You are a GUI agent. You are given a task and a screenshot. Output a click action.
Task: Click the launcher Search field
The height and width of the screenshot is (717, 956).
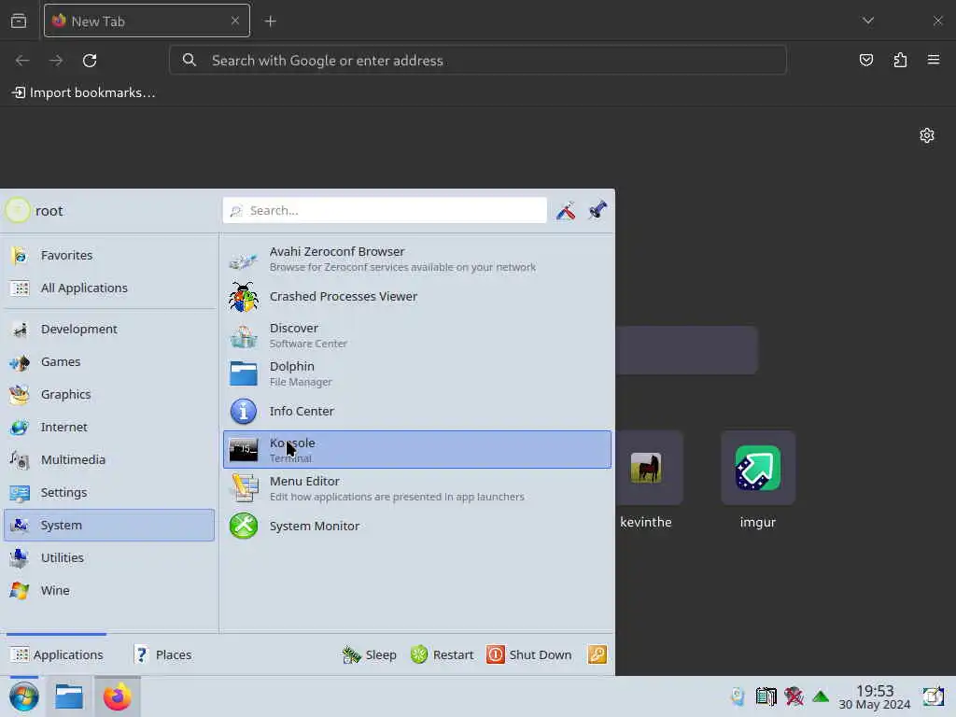coord(385,210)
